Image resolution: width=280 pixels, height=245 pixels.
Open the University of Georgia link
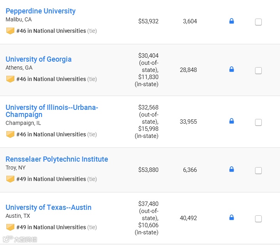pyautogui.click(x=38, y=59)
